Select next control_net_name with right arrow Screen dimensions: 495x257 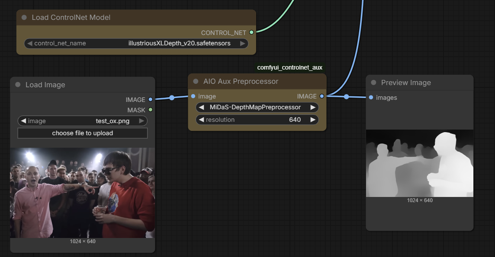[x=243, y=43]
